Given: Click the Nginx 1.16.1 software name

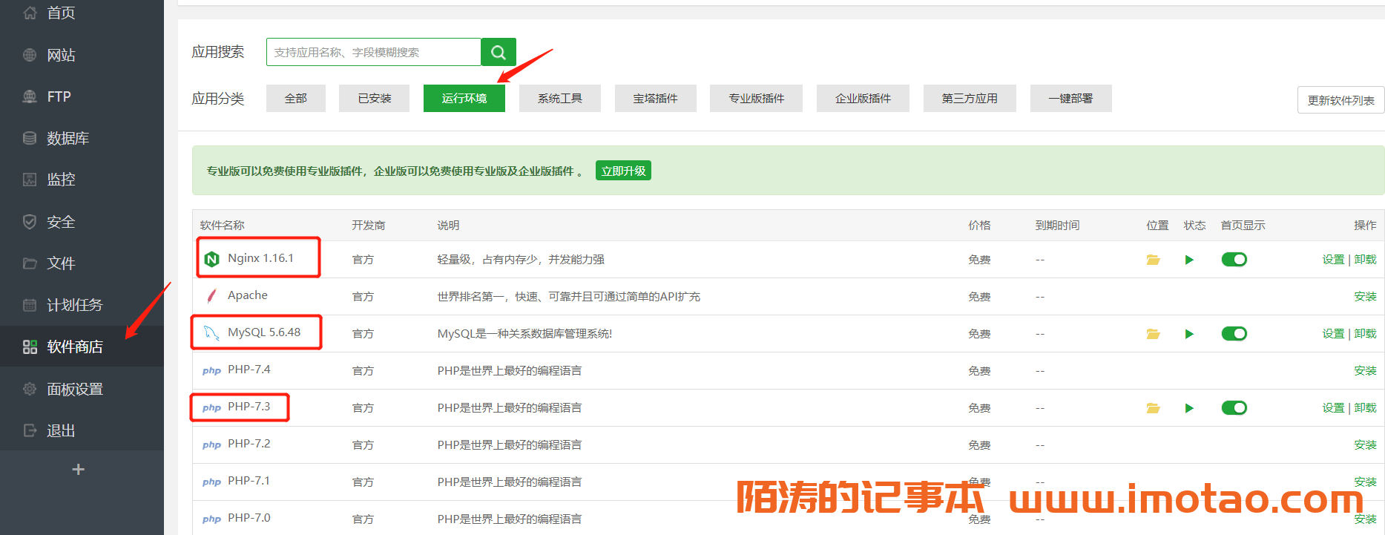Looking at the screenshot, I should pos(260,258).
